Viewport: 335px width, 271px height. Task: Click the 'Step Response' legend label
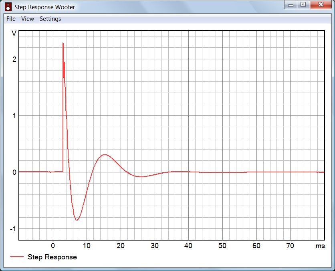pos(52,257)
